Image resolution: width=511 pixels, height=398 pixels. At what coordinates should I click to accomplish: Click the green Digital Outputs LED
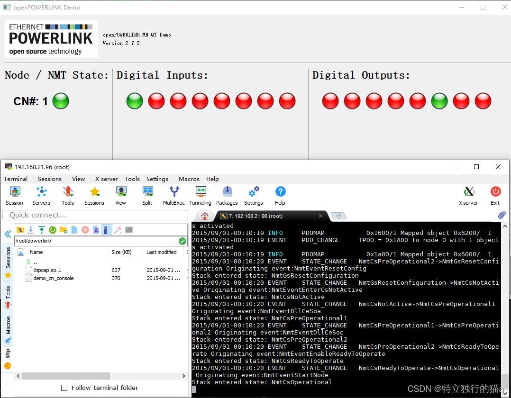(x=439, y=101)
